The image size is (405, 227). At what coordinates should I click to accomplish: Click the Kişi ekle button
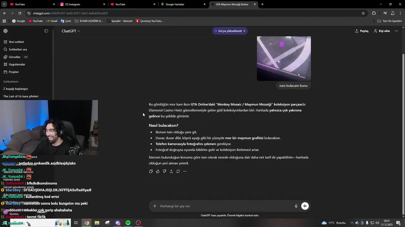(382, 31)
